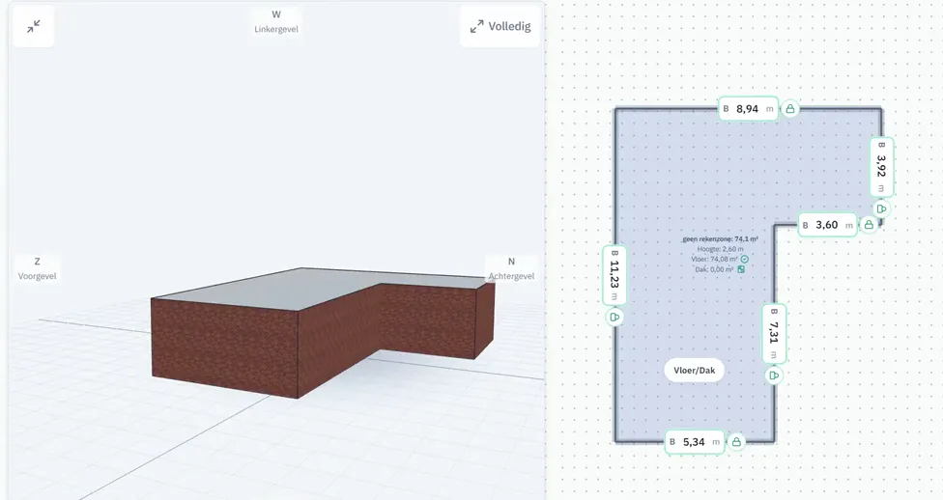Switch to the Z Voorgevel view

click(x=38, y=268)
